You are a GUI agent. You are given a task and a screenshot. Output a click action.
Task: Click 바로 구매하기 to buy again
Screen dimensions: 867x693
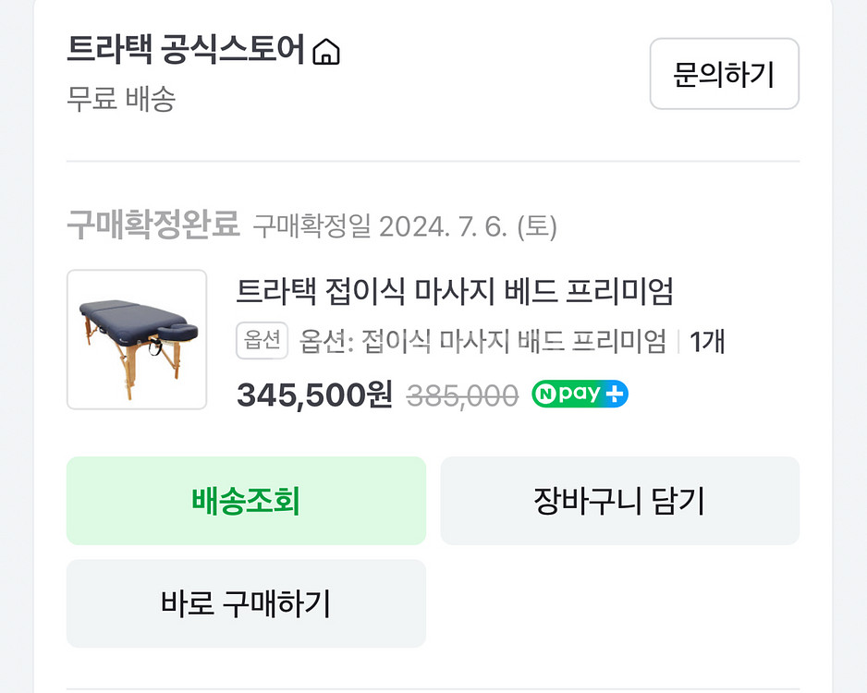(246, 603)
